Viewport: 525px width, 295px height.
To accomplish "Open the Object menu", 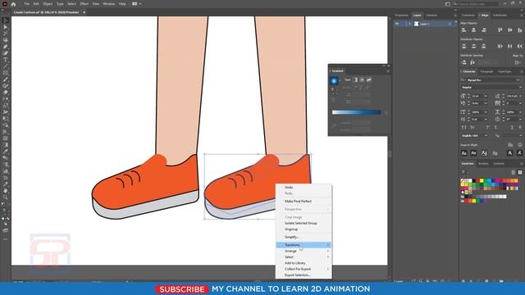I will (48, 4).
